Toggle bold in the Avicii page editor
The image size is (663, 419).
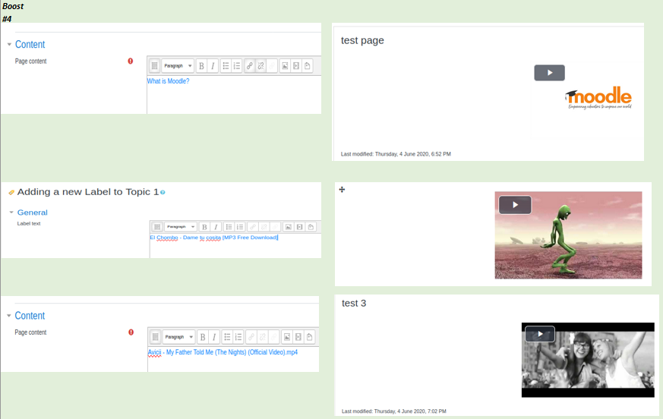tap(203, 337)
